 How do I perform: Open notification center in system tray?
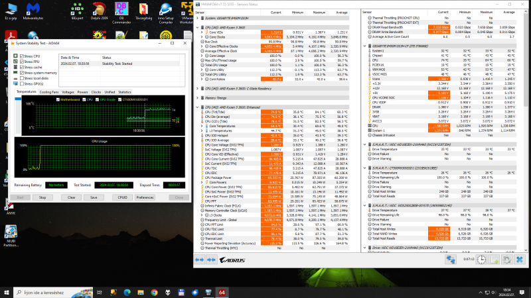522,292
